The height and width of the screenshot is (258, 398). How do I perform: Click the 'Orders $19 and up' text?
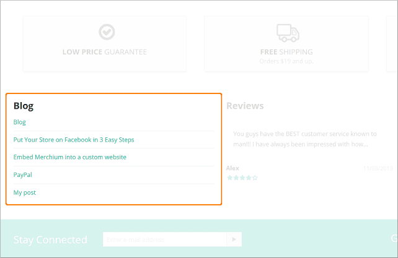[x=286, y=61]
